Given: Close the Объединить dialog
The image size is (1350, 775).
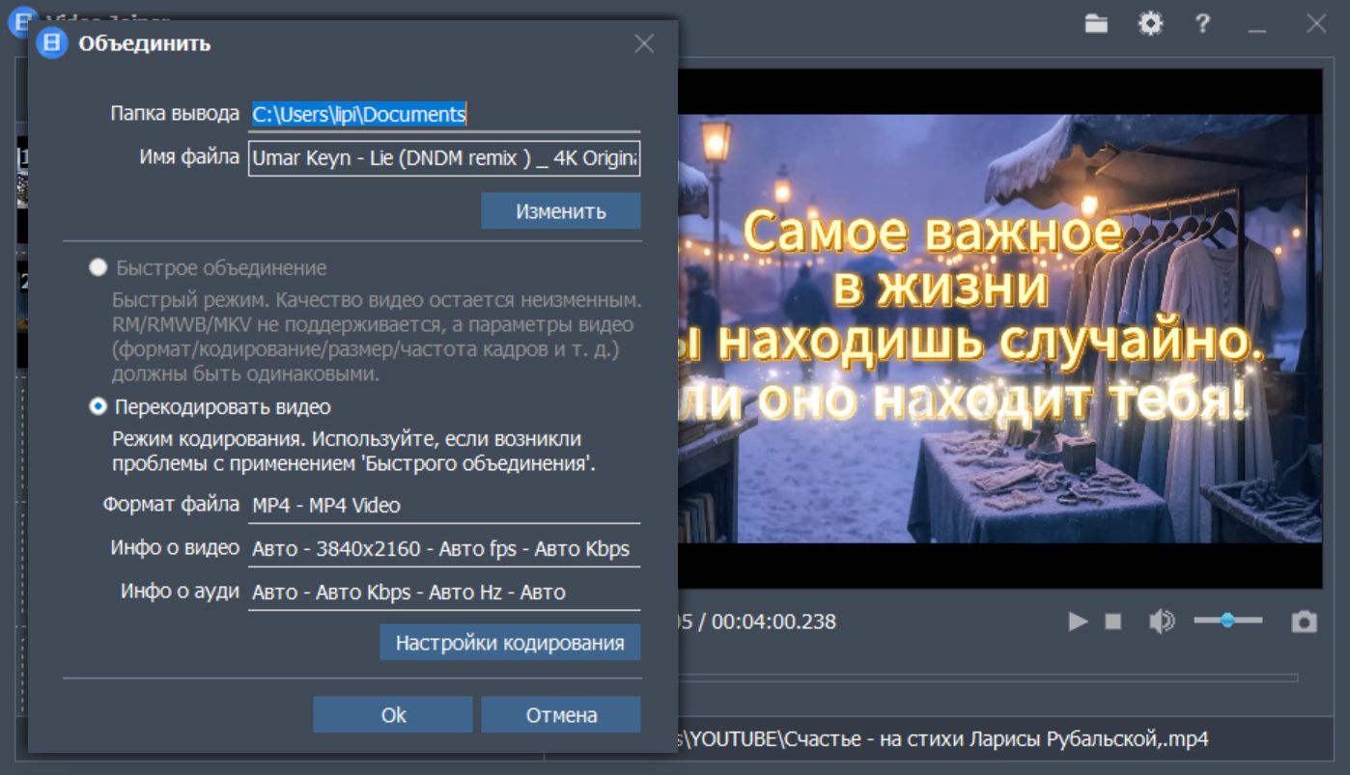Looking at the screenshot, I should click(644, 43).
